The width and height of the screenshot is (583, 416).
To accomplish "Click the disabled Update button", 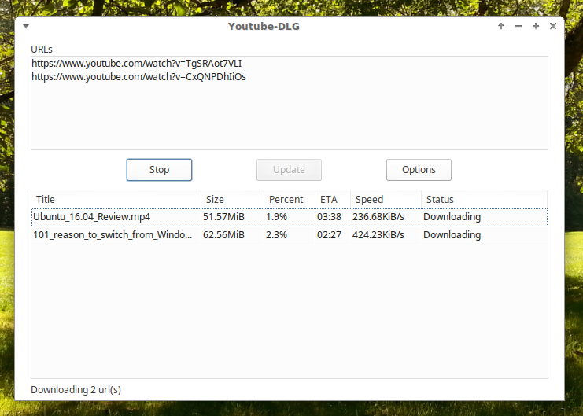I will point(289,170).
